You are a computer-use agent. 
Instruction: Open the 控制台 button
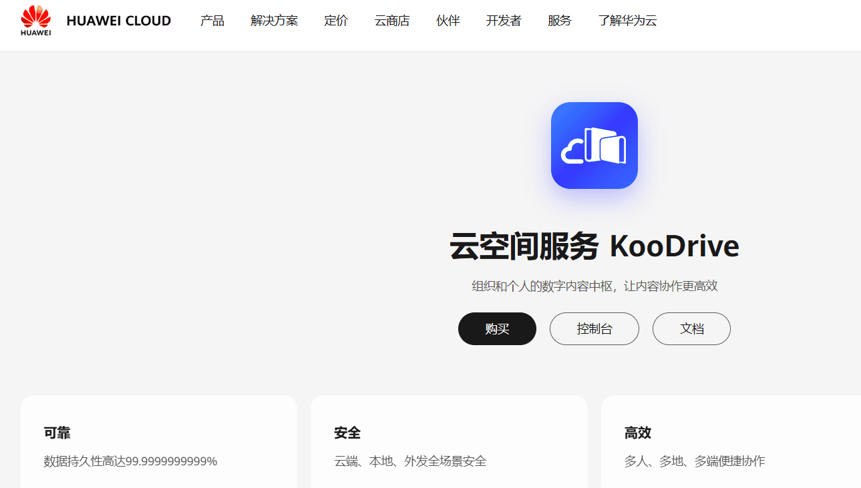pos(594,328)
